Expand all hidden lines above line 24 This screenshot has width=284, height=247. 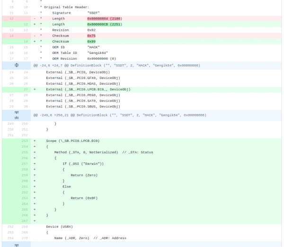coord(17,65)
